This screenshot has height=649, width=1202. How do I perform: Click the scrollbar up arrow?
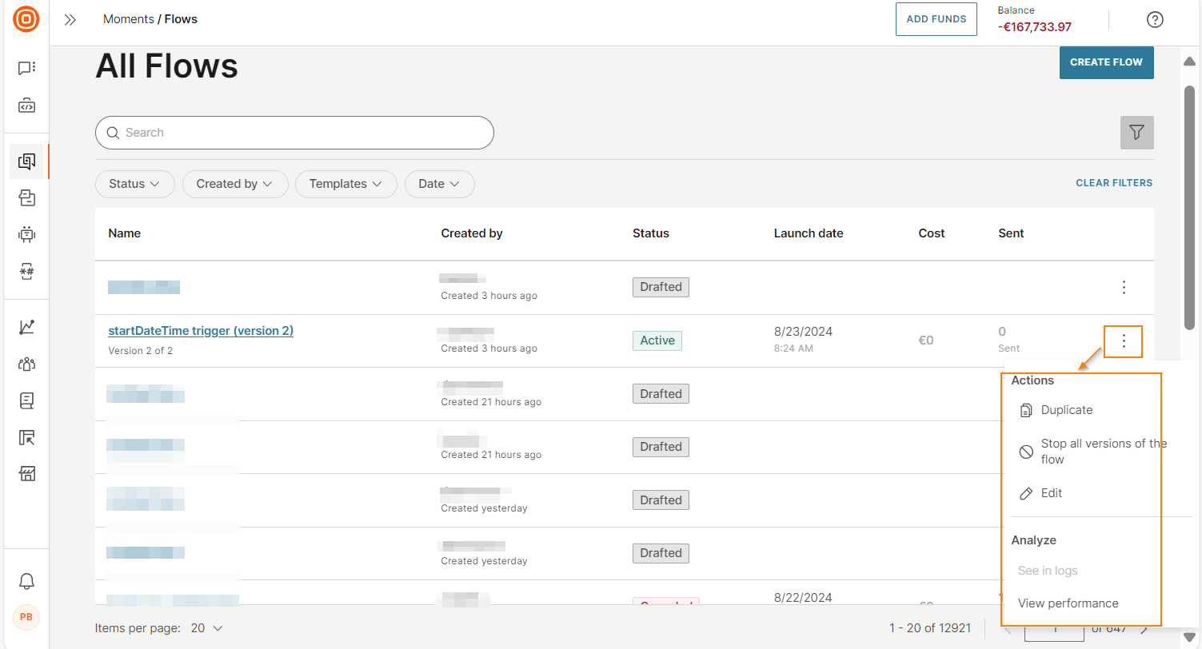(1189, 62)
